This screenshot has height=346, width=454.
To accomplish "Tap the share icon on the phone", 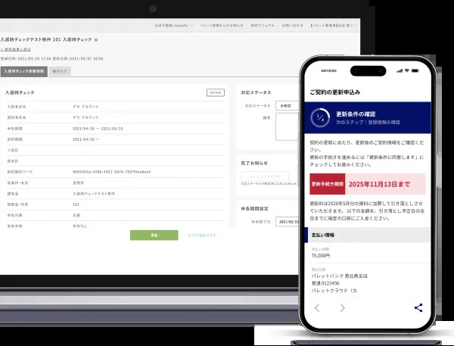I will click(x=418, y=307).
